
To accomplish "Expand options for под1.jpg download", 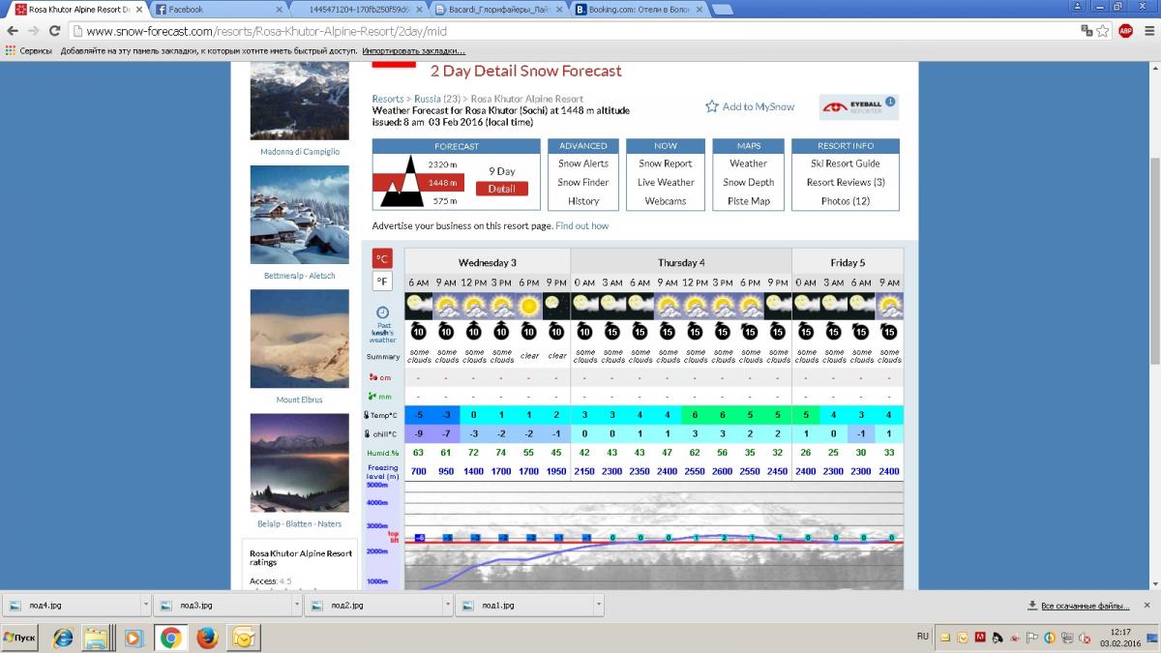I will click(x=600, y=606).
